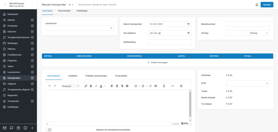Align text left in the editor
Viewport: 278px width, 132px height.
click(112, 86)
